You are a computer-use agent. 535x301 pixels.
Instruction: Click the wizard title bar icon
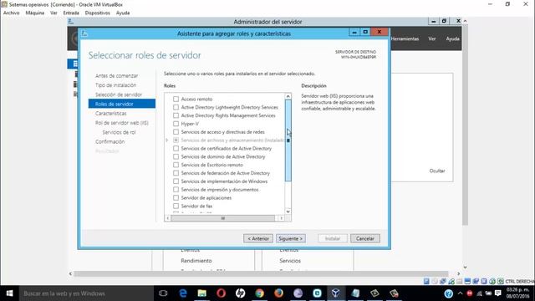[84, 33]
